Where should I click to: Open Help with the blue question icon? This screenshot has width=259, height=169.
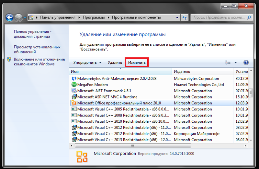click(x=246, y=62)
